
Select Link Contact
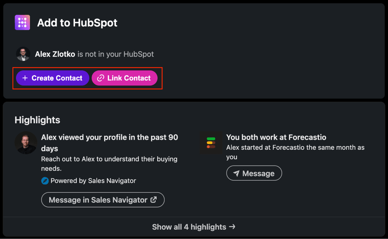coord(125,78)
